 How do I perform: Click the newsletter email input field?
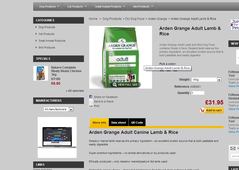click(235, 156)
